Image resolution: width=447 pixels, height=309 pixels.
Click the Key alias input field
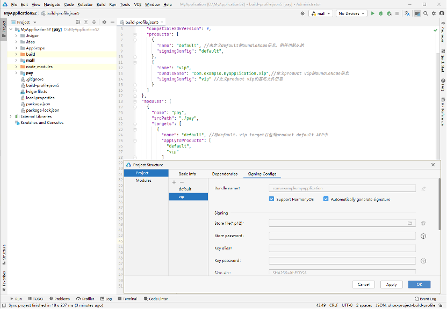click(x=342, y=248)
